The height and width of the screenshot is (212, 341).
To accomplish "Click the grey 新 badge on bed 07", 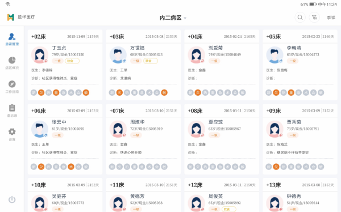I will coord(112,167).
